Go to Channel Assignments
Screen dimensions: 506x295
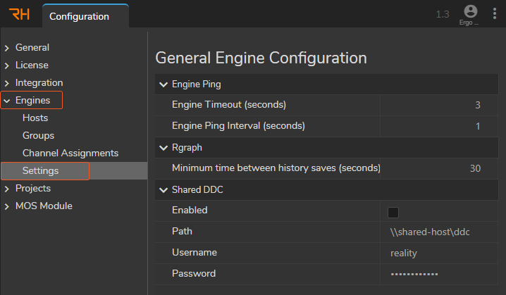pos(70,153)
